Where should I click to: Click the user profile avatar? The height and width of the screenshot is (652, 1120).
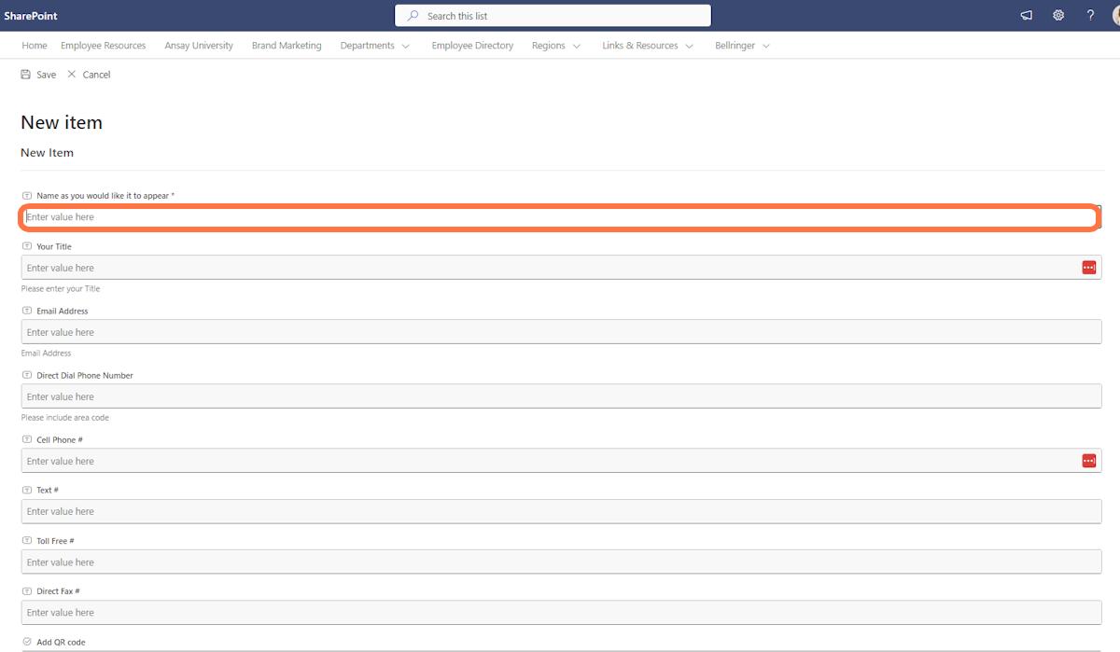click(1116, 16)
